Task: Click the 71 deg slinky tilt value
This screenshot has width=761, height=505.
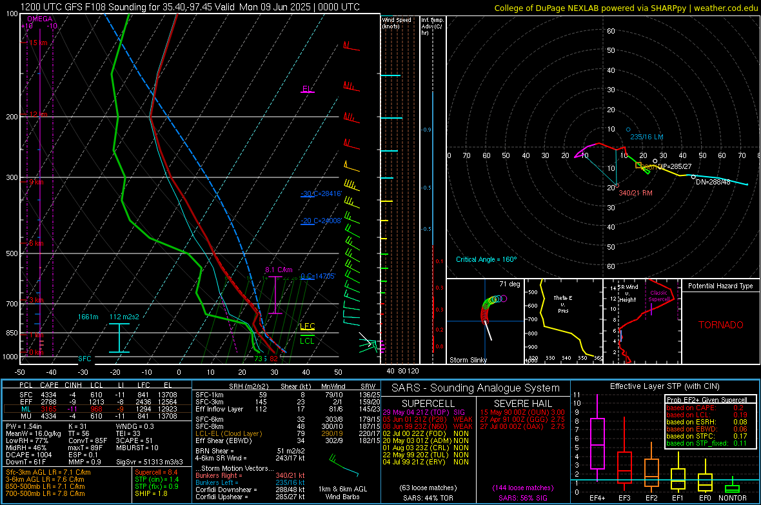Action: pyautogui.click(x=509, y=284)
